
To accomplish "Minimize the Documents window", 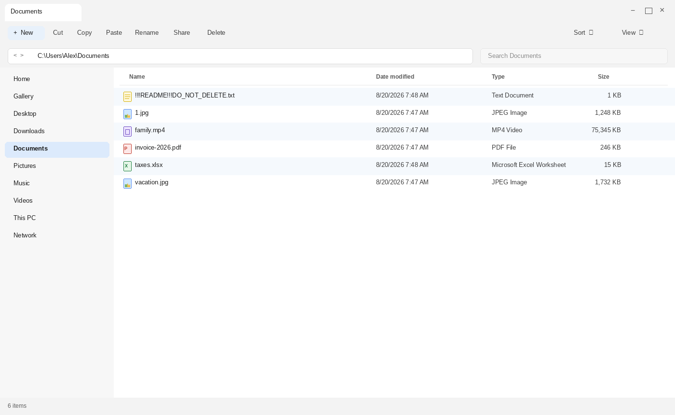I will (633, 10).
